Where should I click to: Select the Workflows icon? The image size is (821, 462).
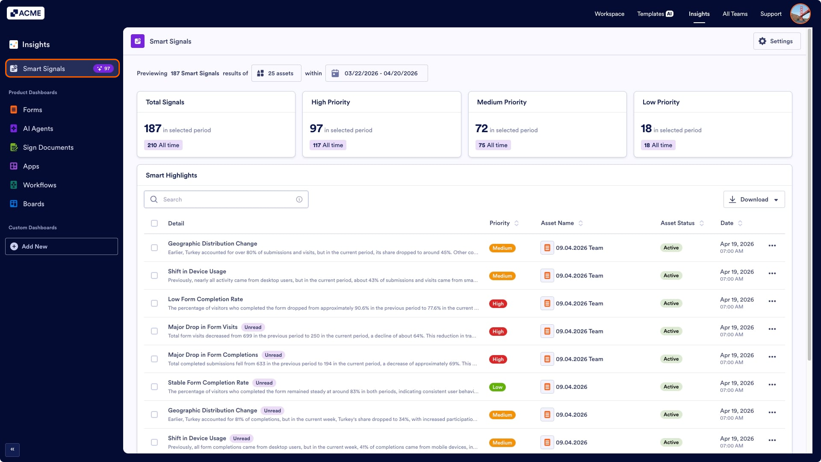coord(14,185)
